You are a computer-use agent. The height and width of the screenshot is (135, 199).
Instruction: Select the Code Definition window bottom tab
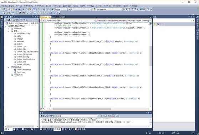tap(46, 129)
